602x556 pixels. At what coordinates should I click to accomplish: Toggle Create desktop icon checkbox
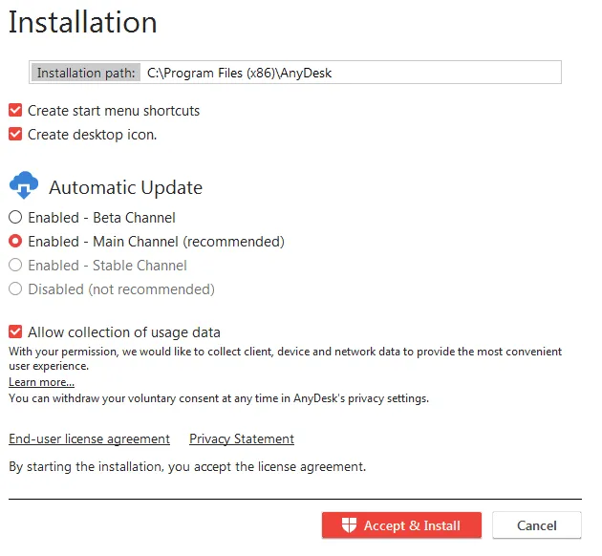click(15, 135)
